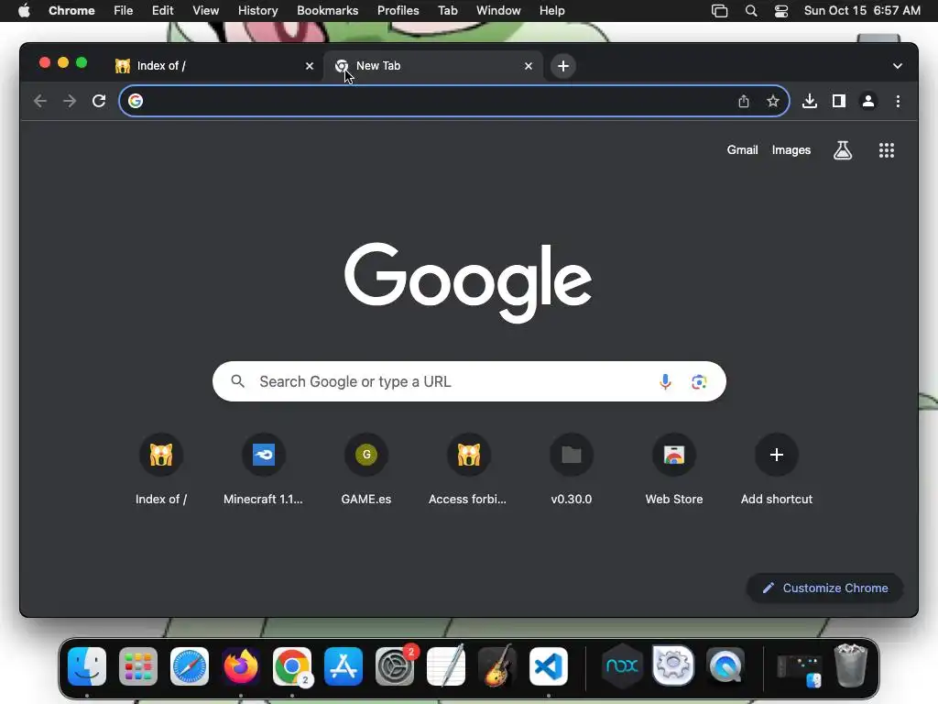Launch Firefox from the Dock
This screenshot has width=938, height=704.
241,666
